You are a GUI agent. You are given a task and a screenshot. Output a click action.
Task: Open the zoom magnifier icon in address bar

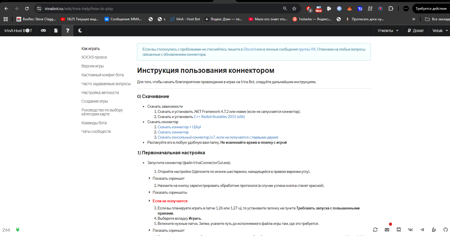coord(285,9)
